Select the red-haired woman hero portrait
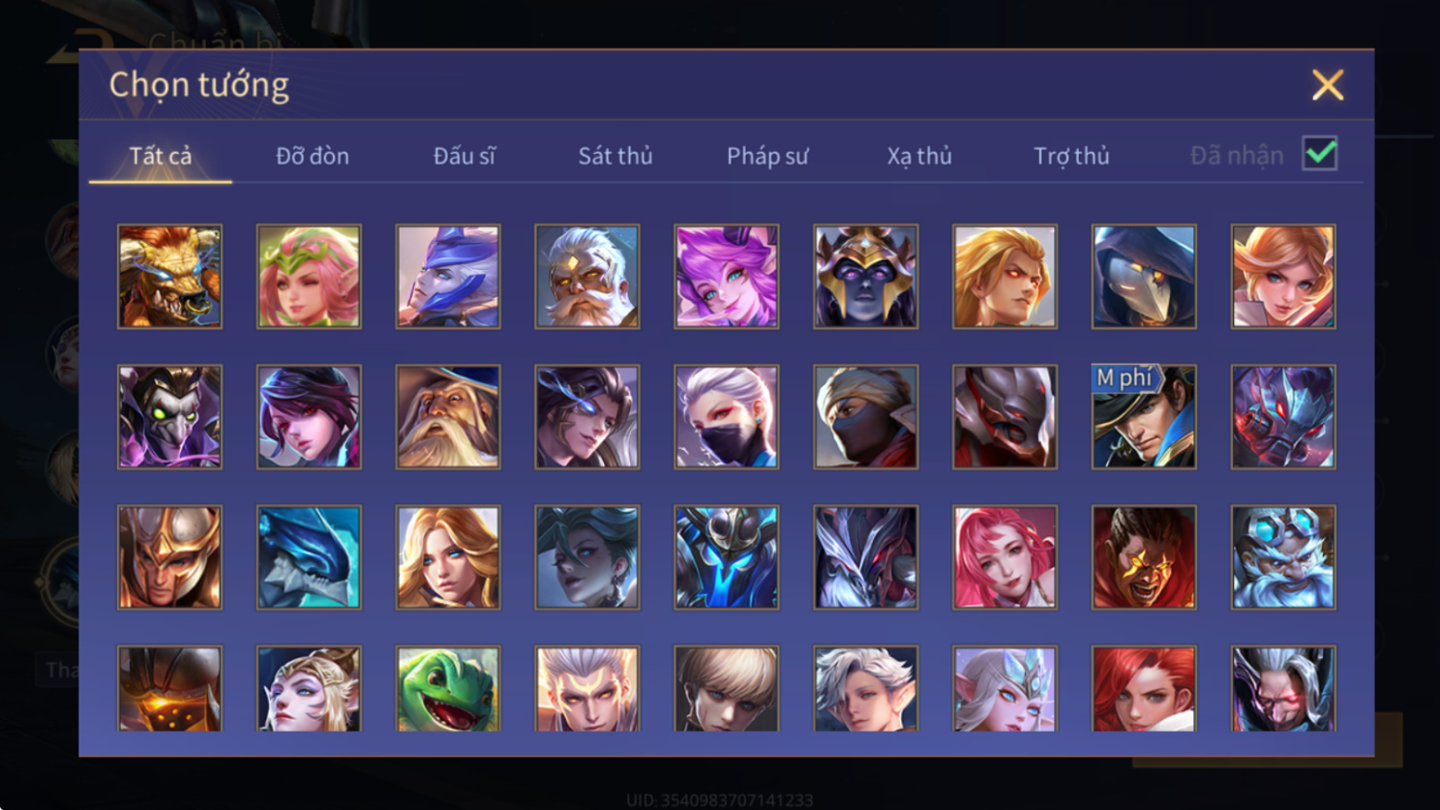Screen dimensions: 1440x810 [x=1144, y=688]
